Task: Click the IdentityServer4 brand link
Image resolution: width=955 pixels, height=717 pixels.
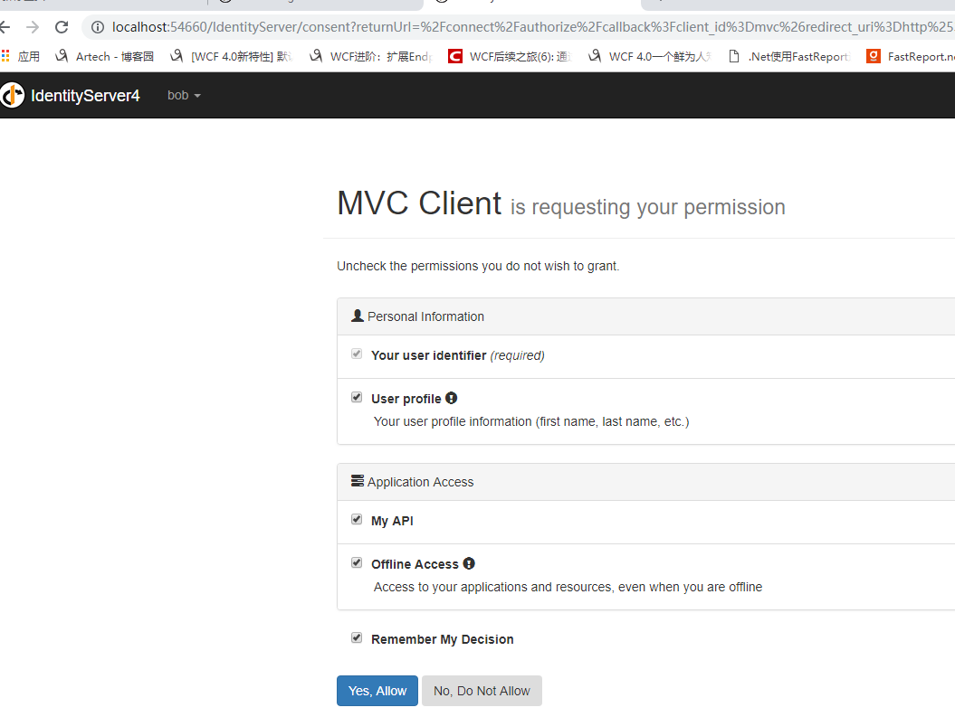Action: tap(85, 96)
